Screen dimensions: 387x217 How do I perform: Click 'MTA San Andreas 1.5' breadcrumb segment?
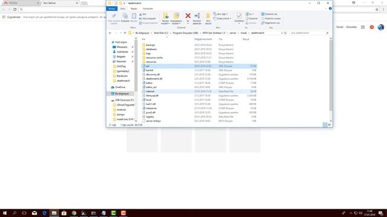[213, 33]
